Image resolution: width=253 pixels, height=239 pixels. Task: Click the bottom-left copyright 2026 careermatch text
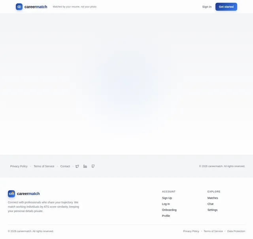pyautogui.click(x=31, y=231)
